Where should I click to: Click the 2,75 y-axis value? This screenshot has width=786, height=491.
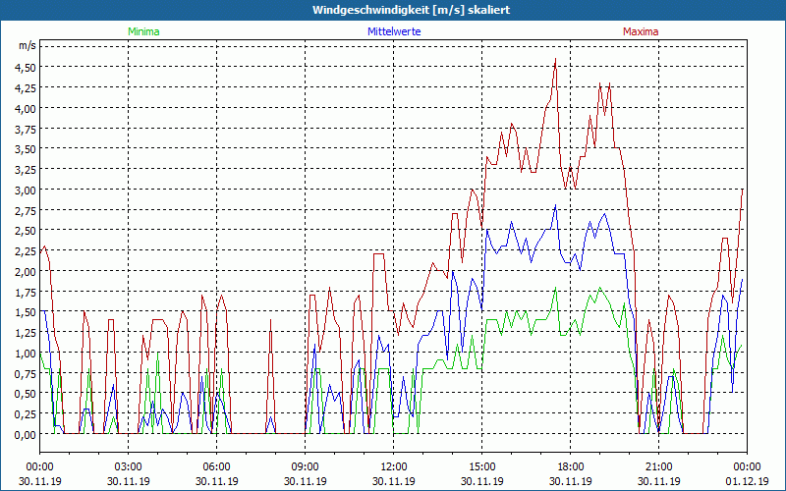[28, 210]
